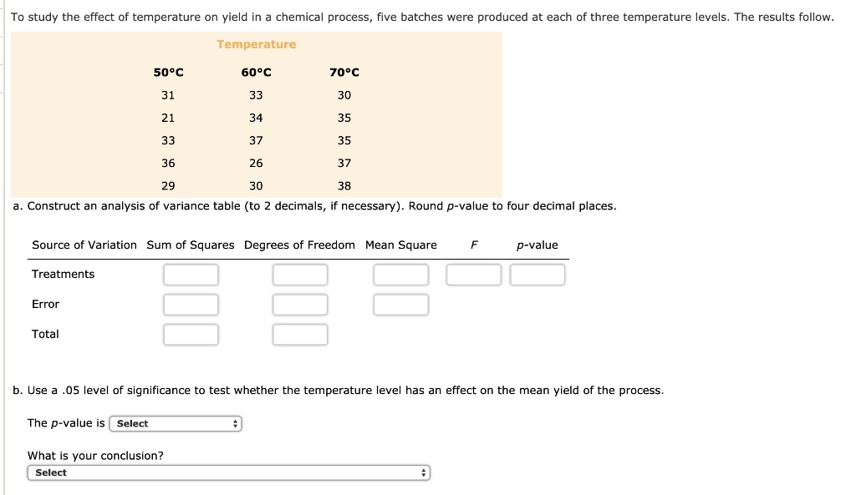Click the empty box under Mean Square for Error
Image resolution: width=856 pixels, height=495 pixels.
401,304
